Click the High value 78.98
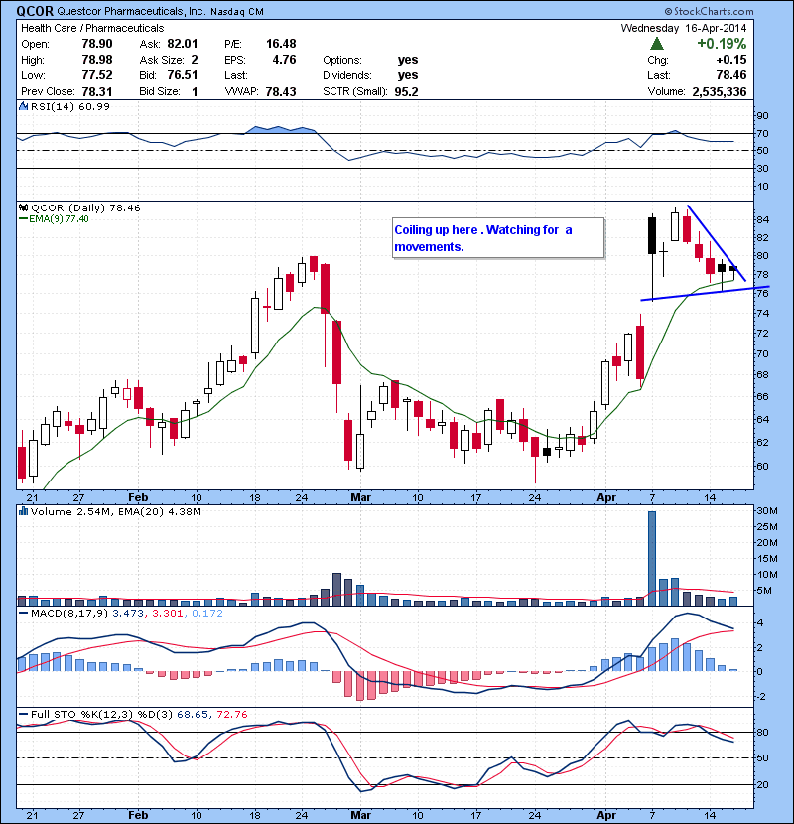Viewport: 794px width, 824px height. click(x=97, y=60)
